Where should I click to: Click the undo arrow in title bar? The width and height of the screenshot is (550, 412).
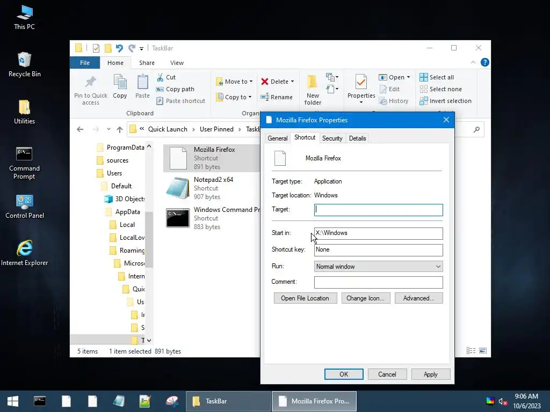pyautogui.click(x=119, y=48)
